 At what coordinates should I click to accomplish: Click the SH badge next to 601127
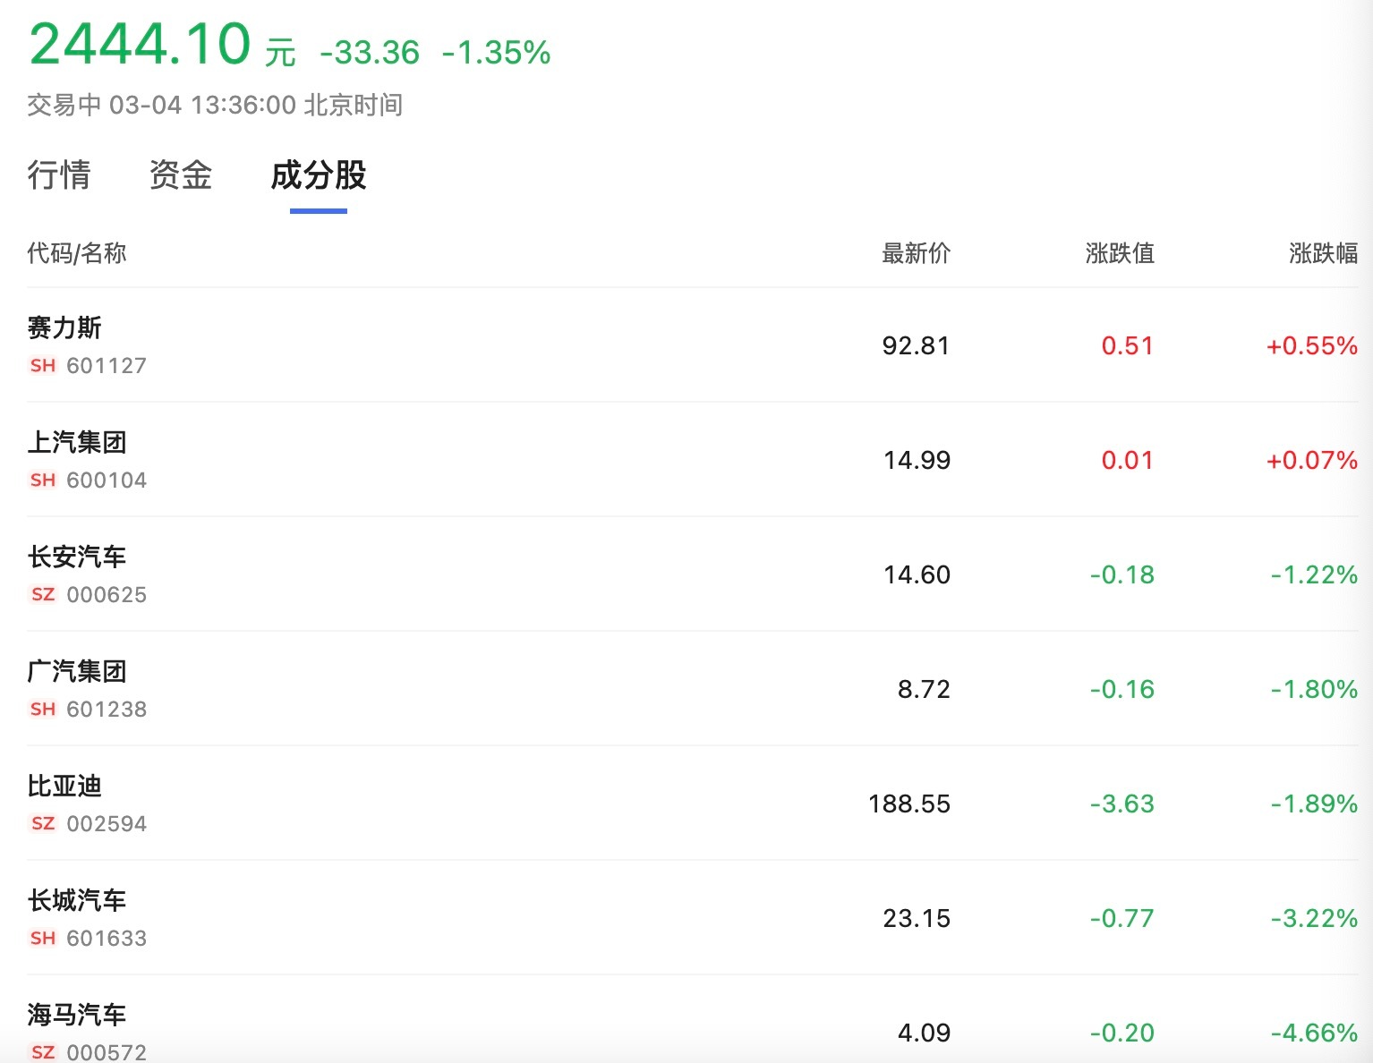(43, 365)
